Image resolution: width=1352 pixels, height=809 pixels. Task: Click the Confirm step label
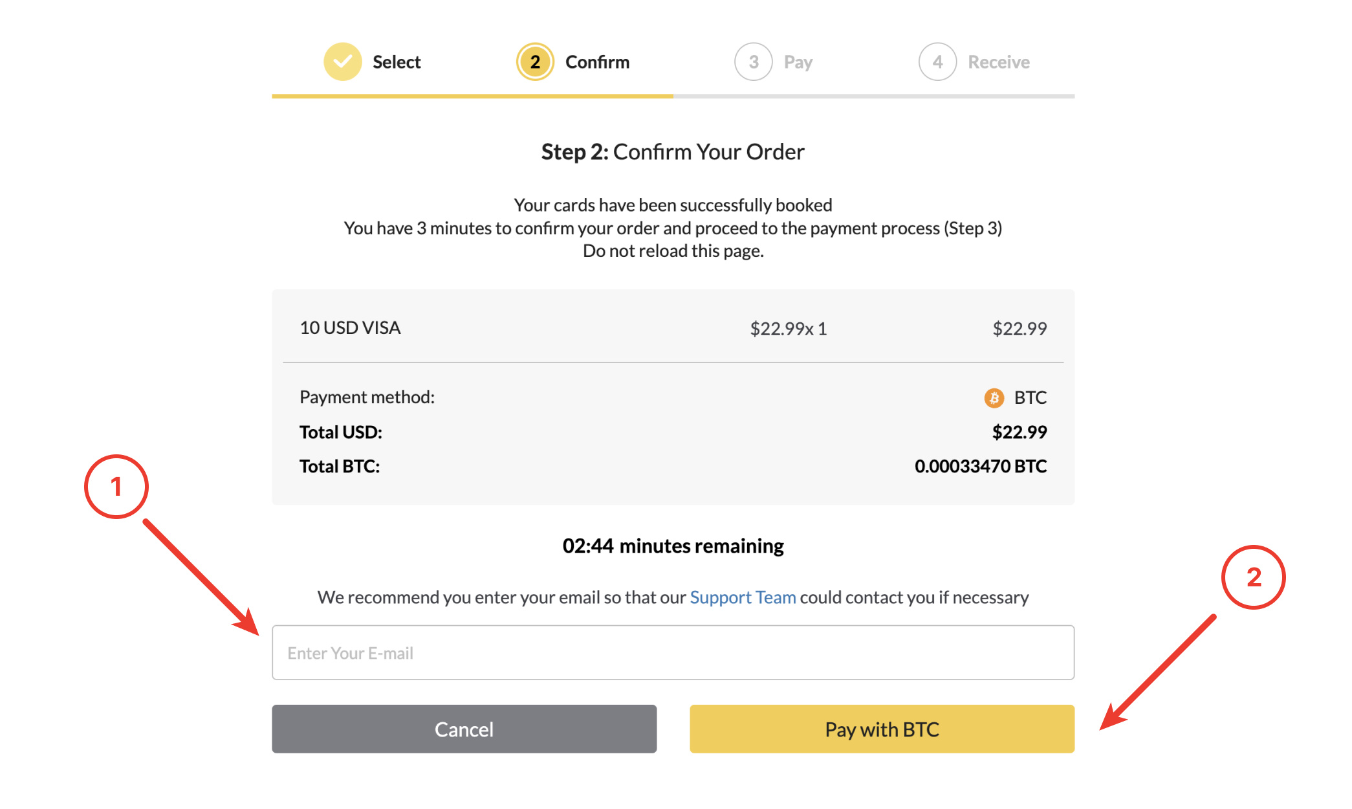coord(597,62)
